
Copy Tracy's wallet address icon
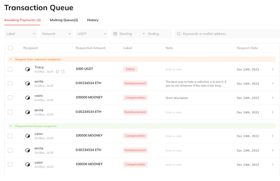pos(57,72)
